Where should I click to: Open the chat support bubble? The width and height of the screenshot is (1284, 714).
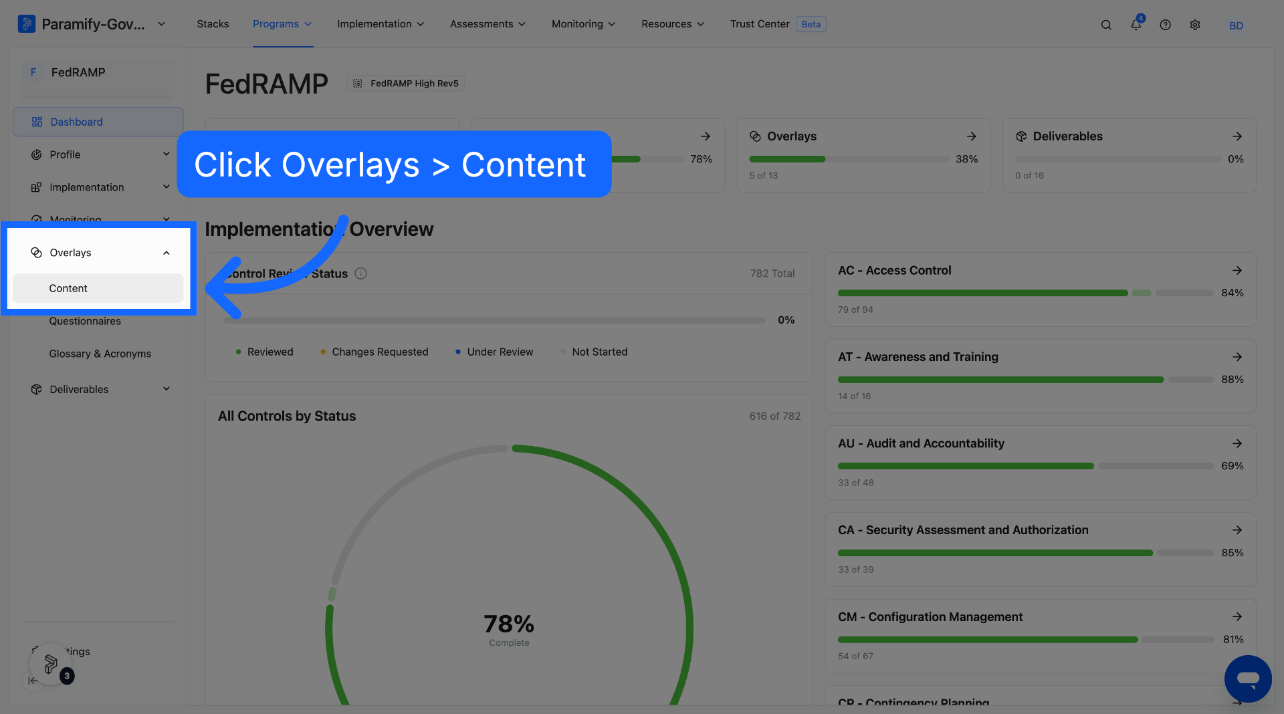tap(1248, 679)
